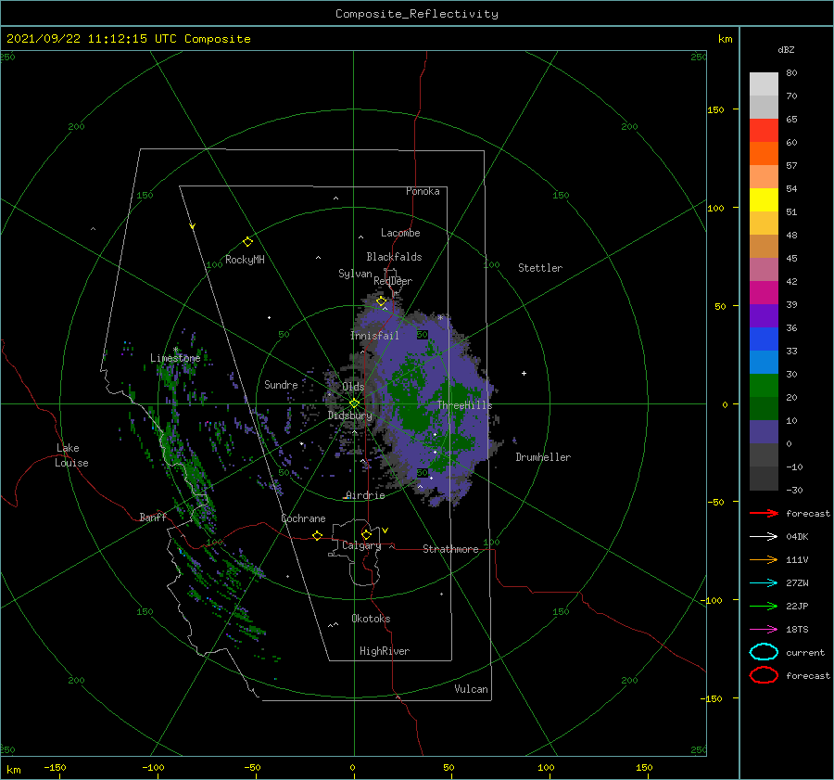Click the current legend text

tap(804, 652)
